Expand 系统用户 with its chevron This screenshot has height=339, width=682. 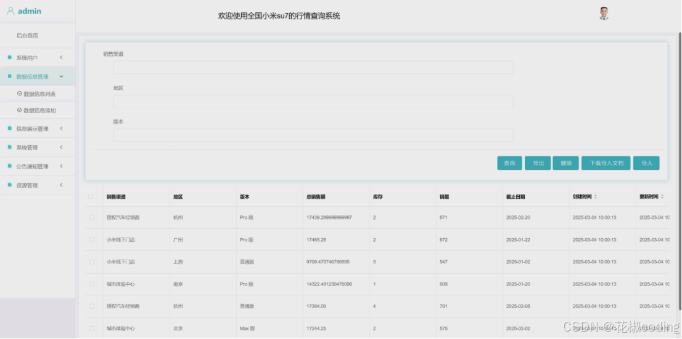click(61, 57)
